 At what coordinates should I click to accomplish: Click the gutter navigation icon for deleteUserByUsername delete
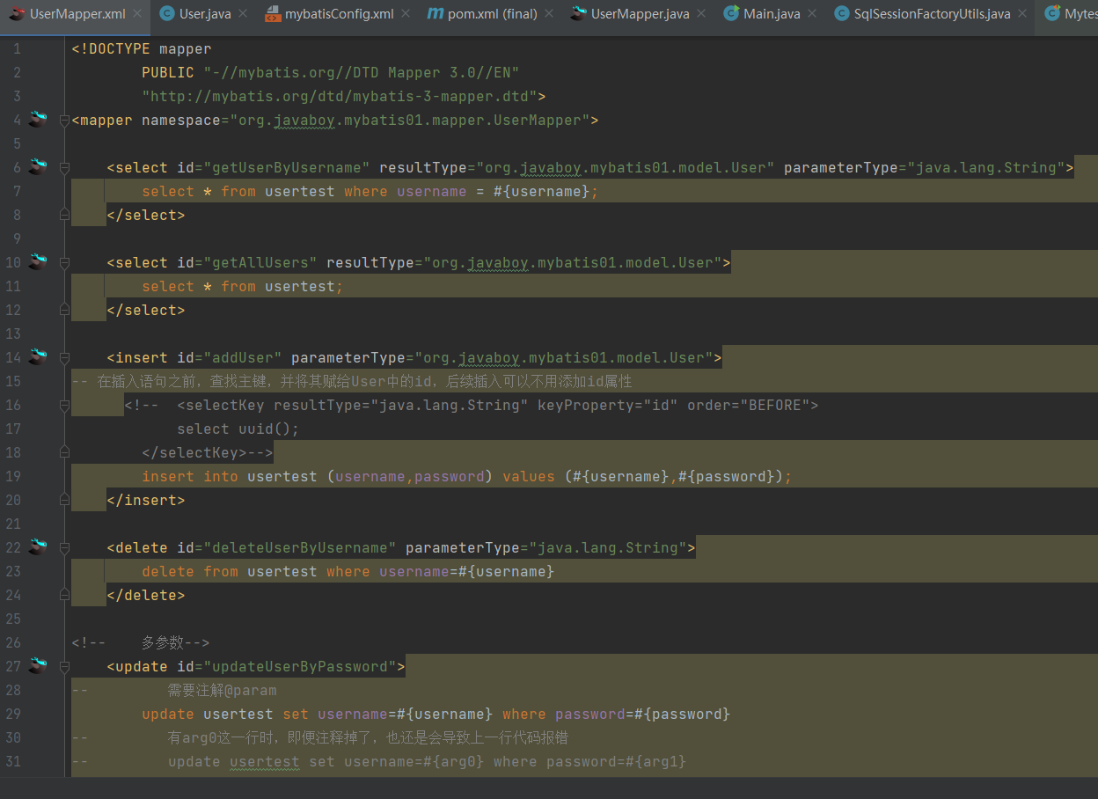coord(36,547)
